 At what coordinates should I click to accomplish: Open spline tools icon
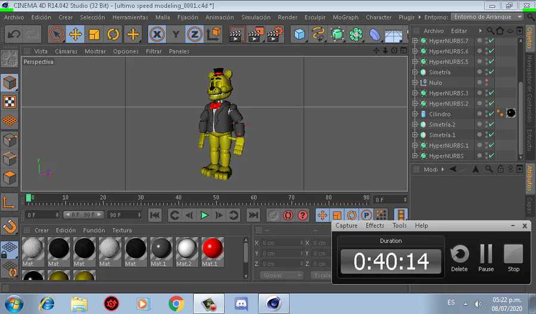point(318,34)
